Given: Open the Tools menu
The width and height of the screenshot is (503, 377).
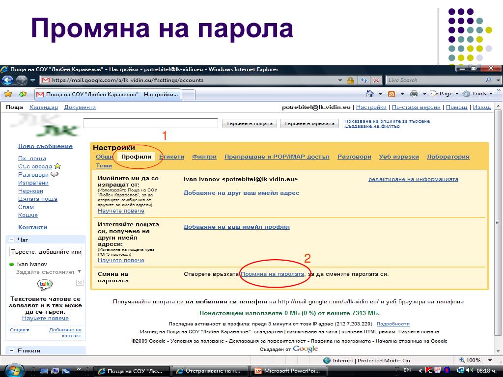Looking at the screenshot, I should (477, 94).
